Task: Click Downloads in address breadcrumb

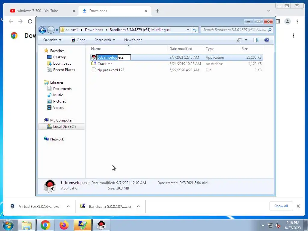Action: click(94, 30)
